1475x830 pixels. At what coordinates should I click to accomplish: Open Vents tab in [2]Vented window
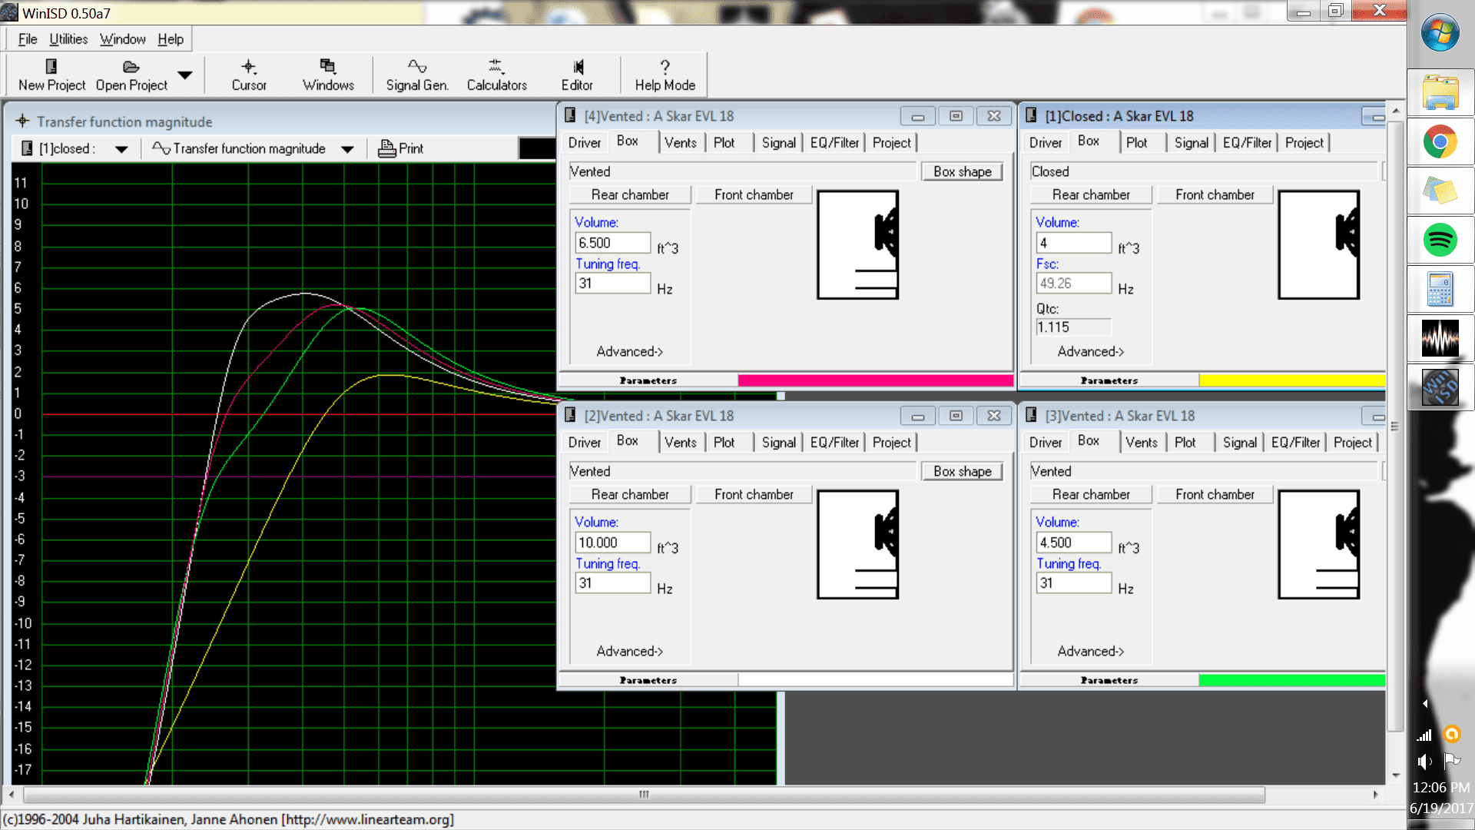680,443
